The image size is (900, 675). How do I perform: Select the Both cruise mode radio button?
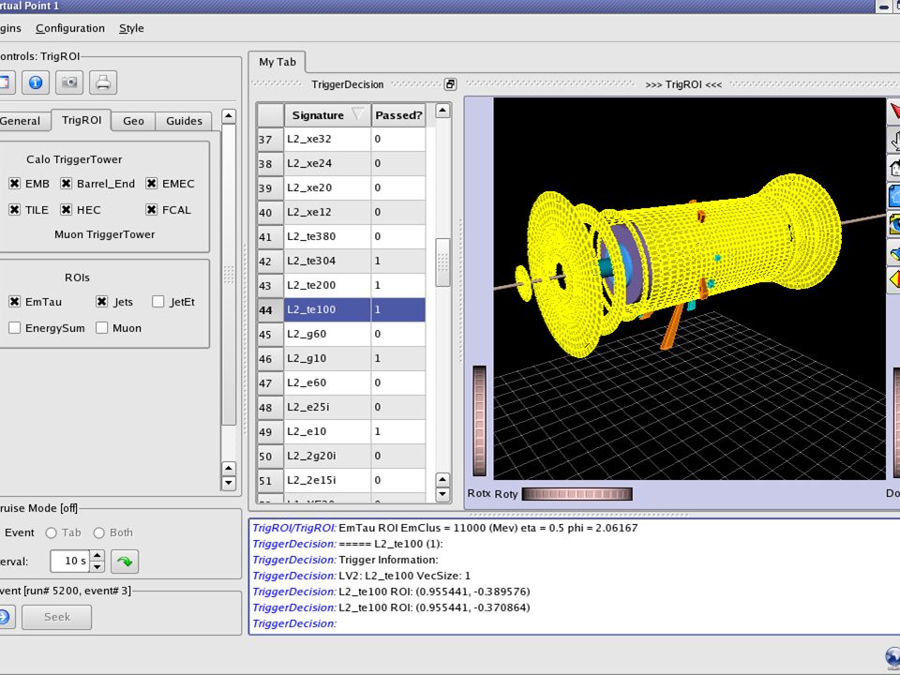coord(98,533)
